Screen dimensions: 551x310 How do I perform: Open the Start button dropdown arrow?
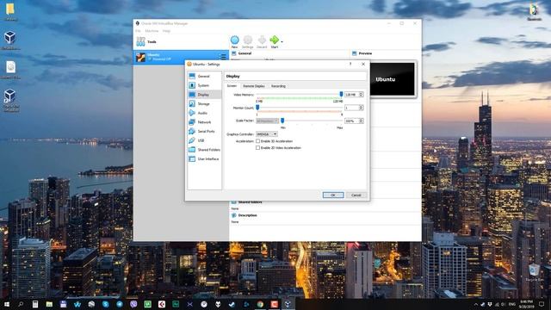(282, 42)
